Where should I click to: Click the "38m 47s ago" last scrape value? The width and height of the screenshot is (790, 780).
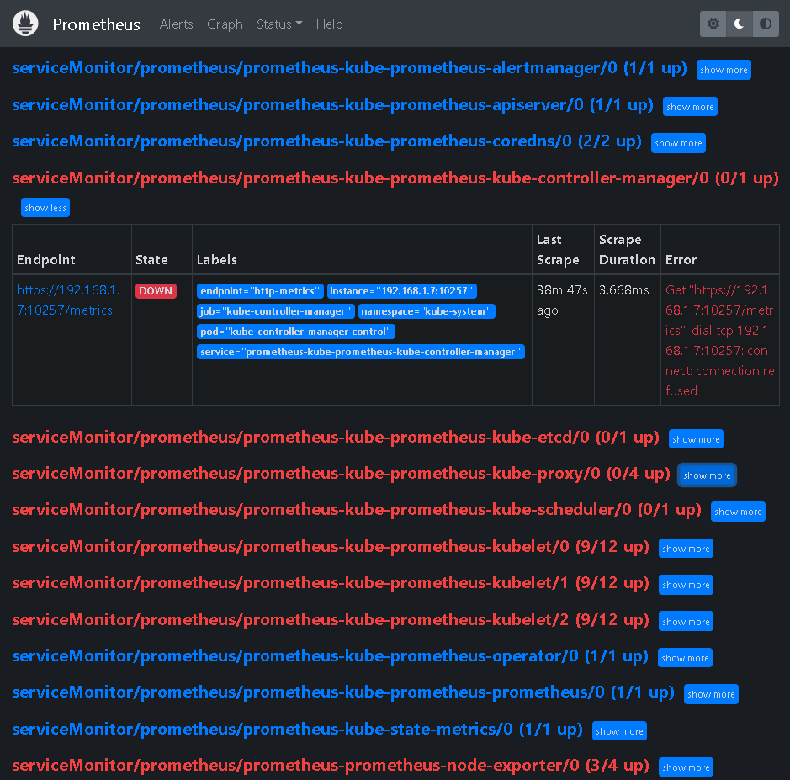562,300
